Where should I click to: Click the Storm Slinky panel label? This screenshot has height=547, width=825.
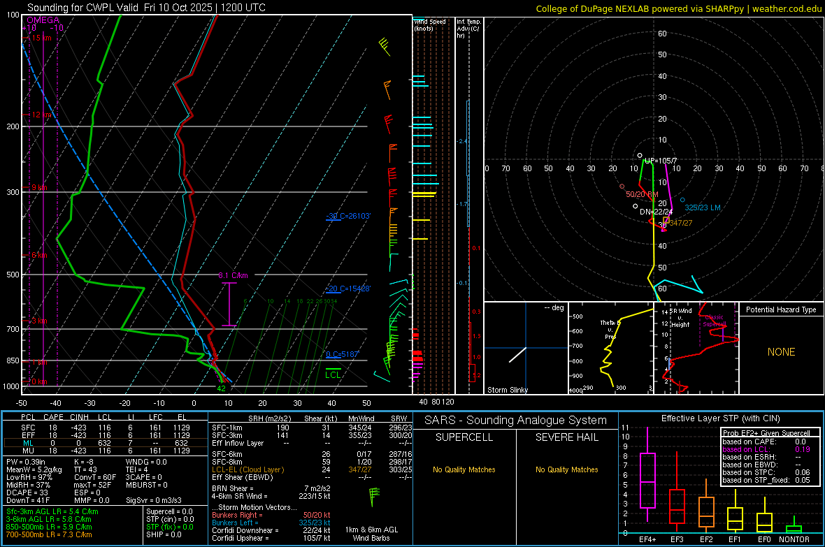coord(507,390)
